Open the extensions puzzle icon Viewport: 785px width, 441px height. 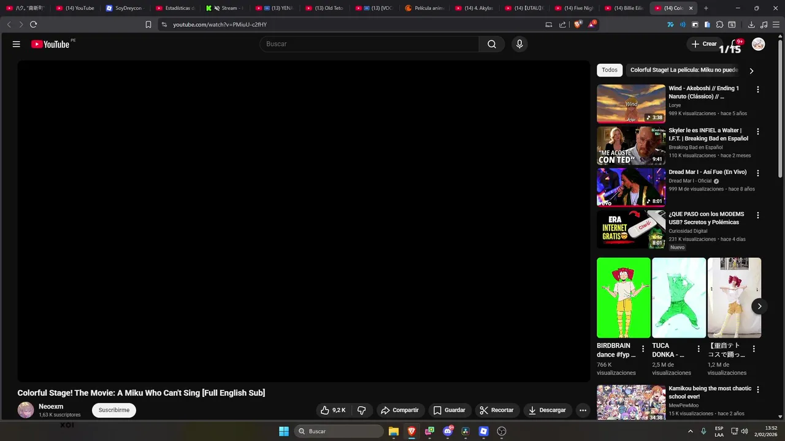720,24
